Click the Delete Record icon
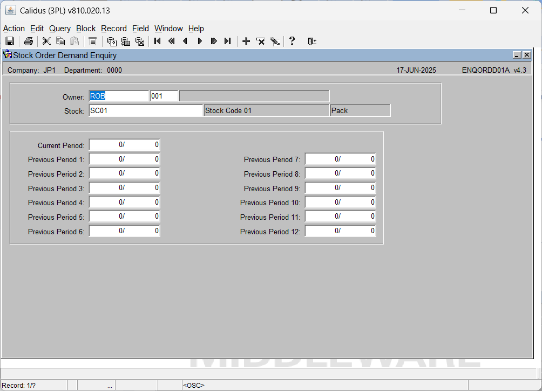The image size is (542, 391). click(261, 41)
